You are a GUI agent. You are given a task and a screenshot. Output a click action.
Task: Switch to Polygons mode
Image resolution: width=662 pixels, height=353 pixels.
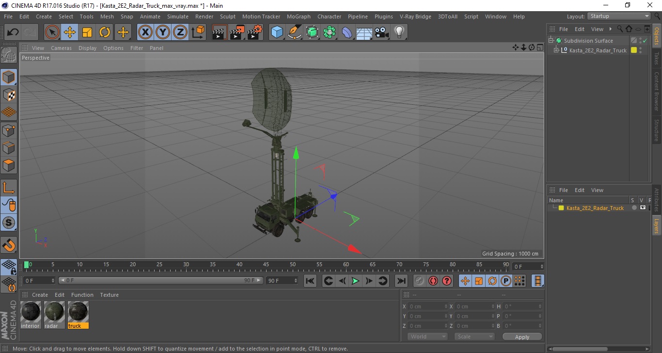click(x=9, y=165)
